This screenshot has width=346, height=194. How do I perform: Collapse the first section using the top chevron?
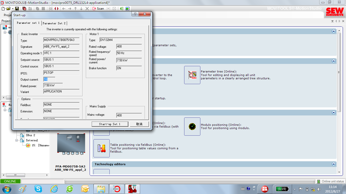click(333, 31)
